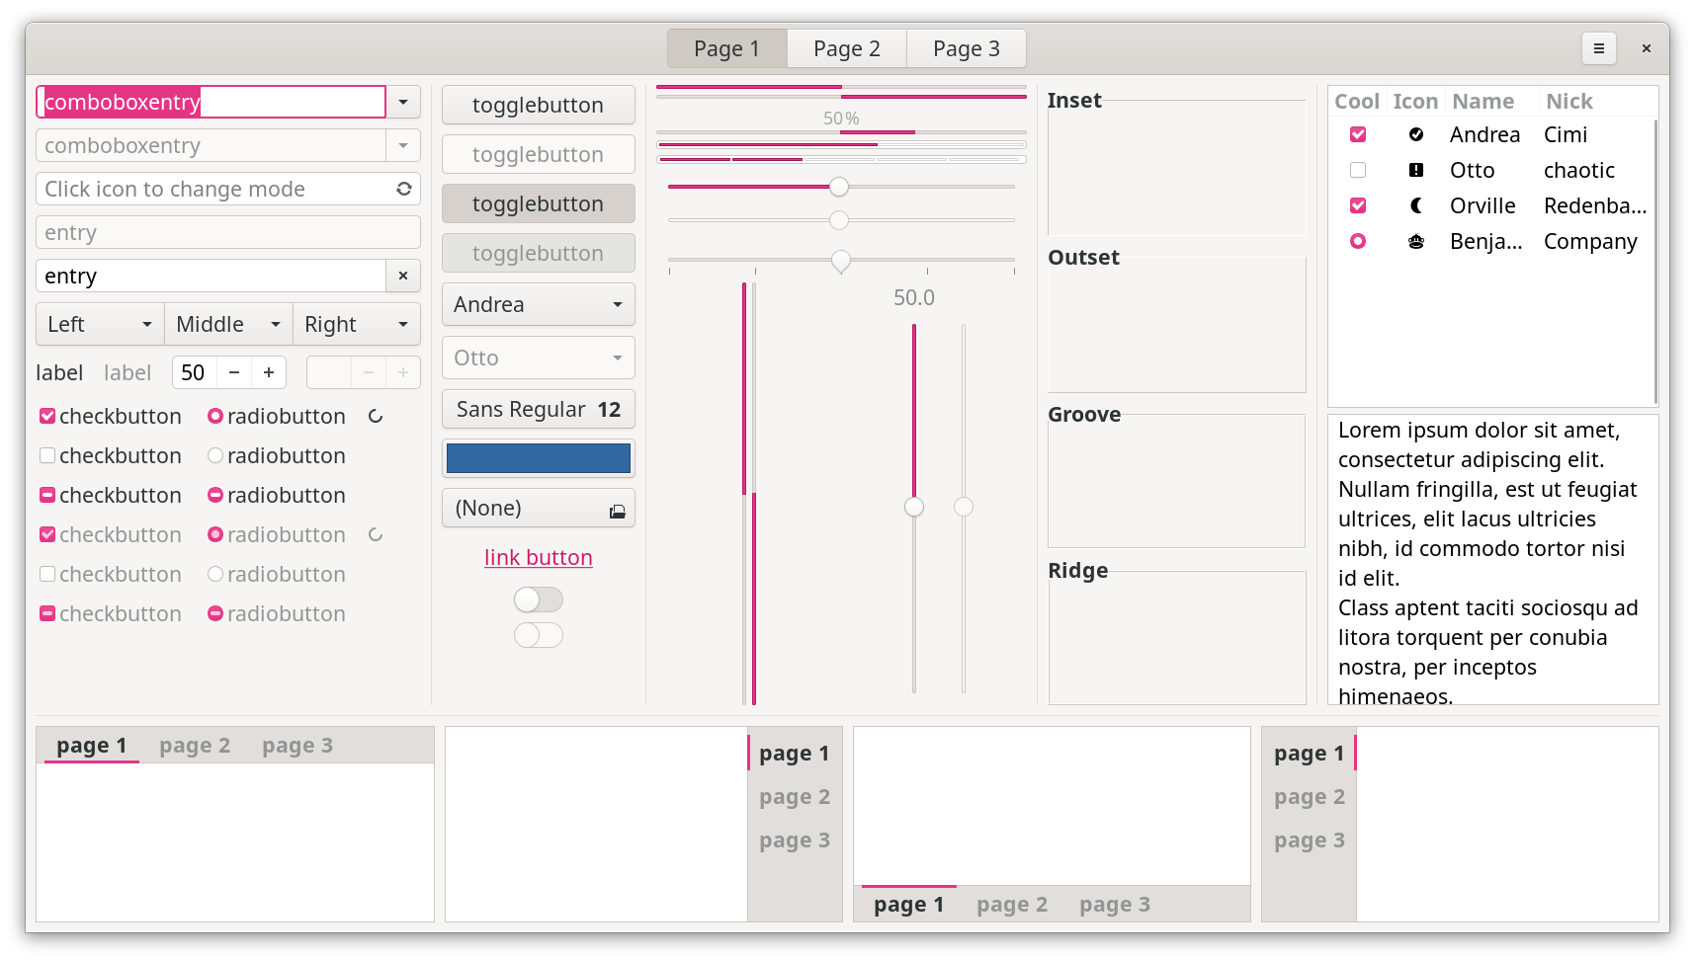Click the exclamation icon in Otto row
1695x961 pixels.
coord(1416,170)
